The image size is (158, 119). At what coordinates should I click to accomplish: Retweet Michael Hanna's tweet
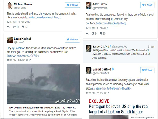14,27
